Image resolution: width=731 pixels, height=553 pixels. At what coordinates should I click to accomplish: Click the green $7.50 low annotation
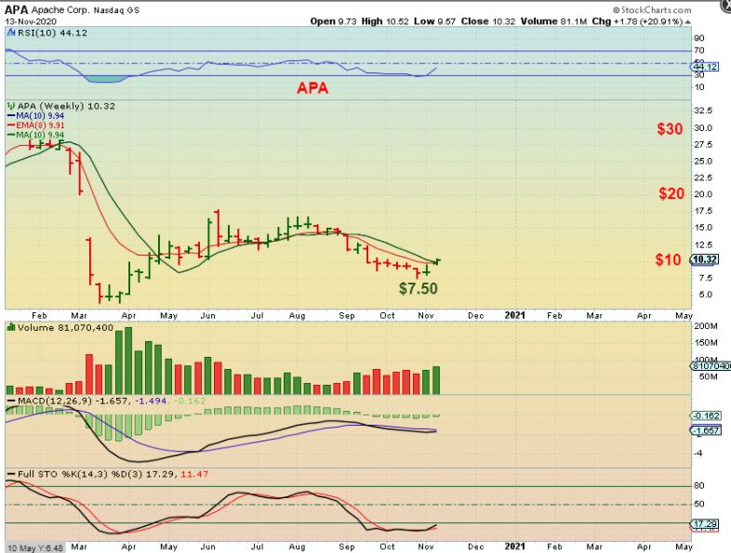(419, 289)
